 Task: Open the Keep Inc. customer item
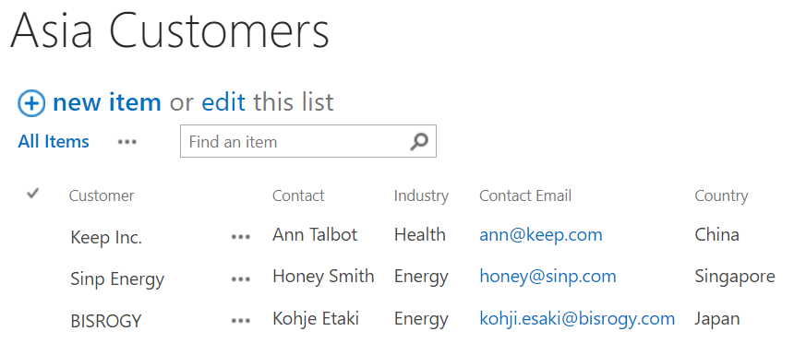[106, 238]
